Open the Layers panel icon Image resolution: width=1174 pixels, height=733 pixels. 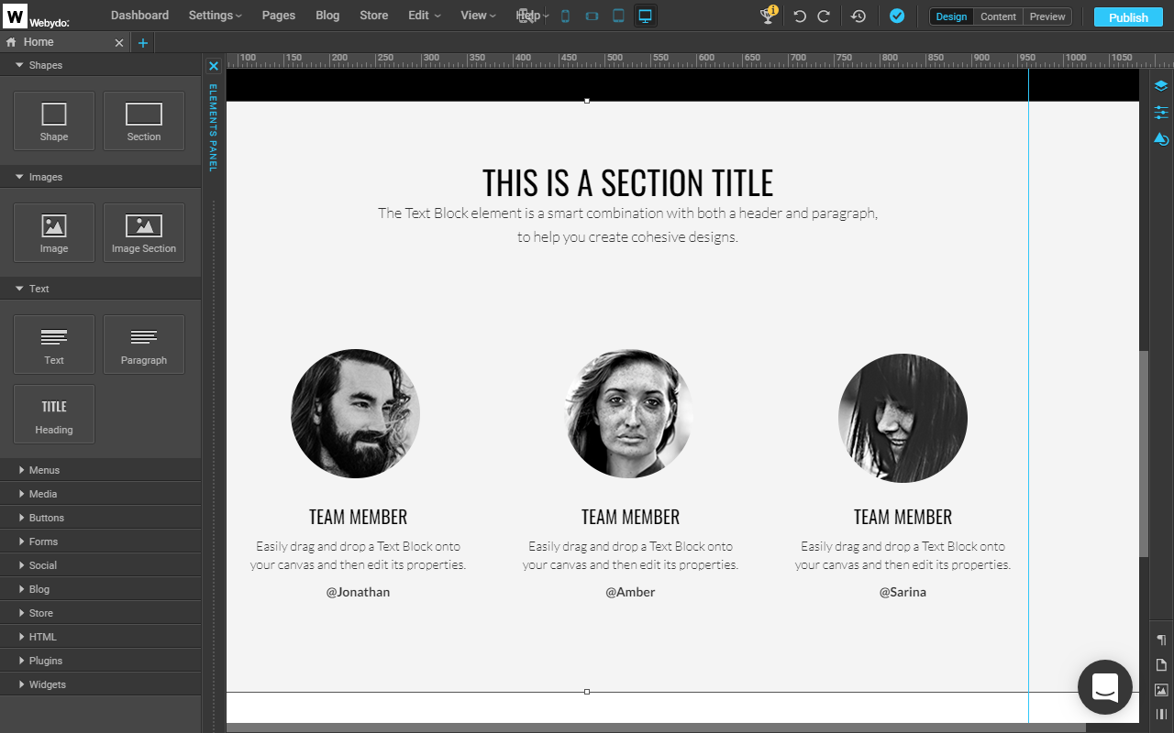click(1161, 86)
